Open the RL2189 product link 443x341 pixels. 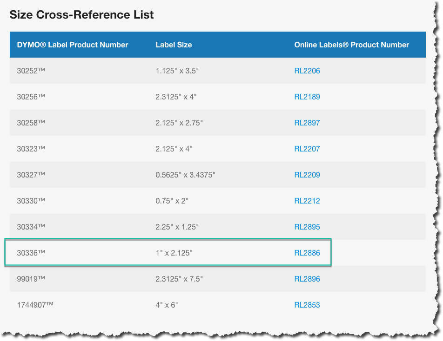tap(307, 97)
